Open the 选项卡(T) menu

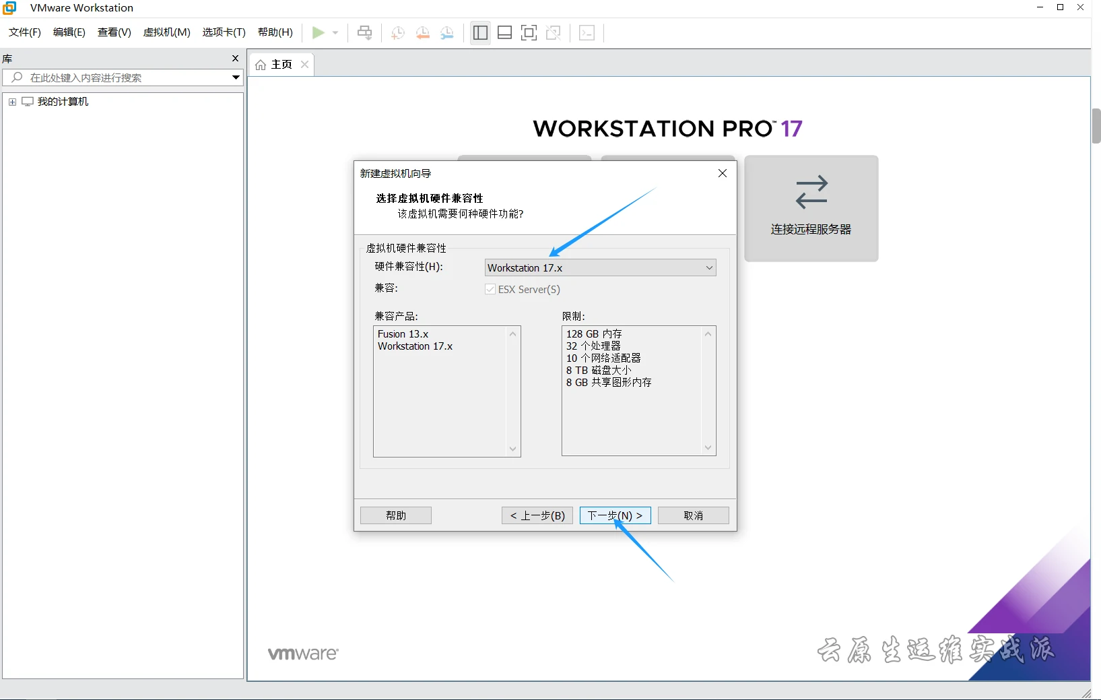[x=224, y=32]
